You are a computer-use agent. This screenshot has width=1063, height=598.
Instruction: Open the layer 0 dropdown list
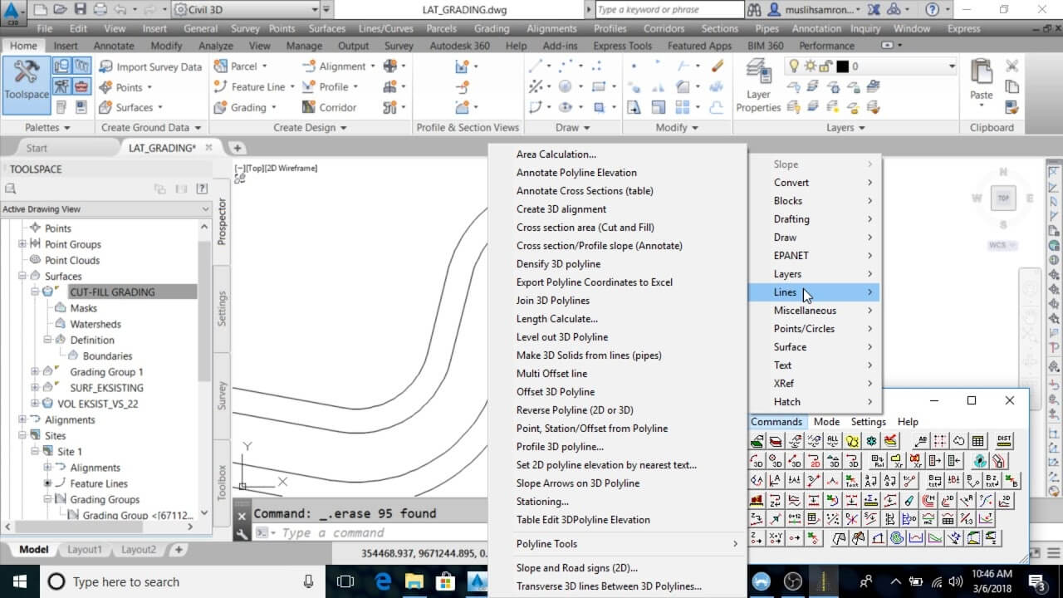(952, 66)
